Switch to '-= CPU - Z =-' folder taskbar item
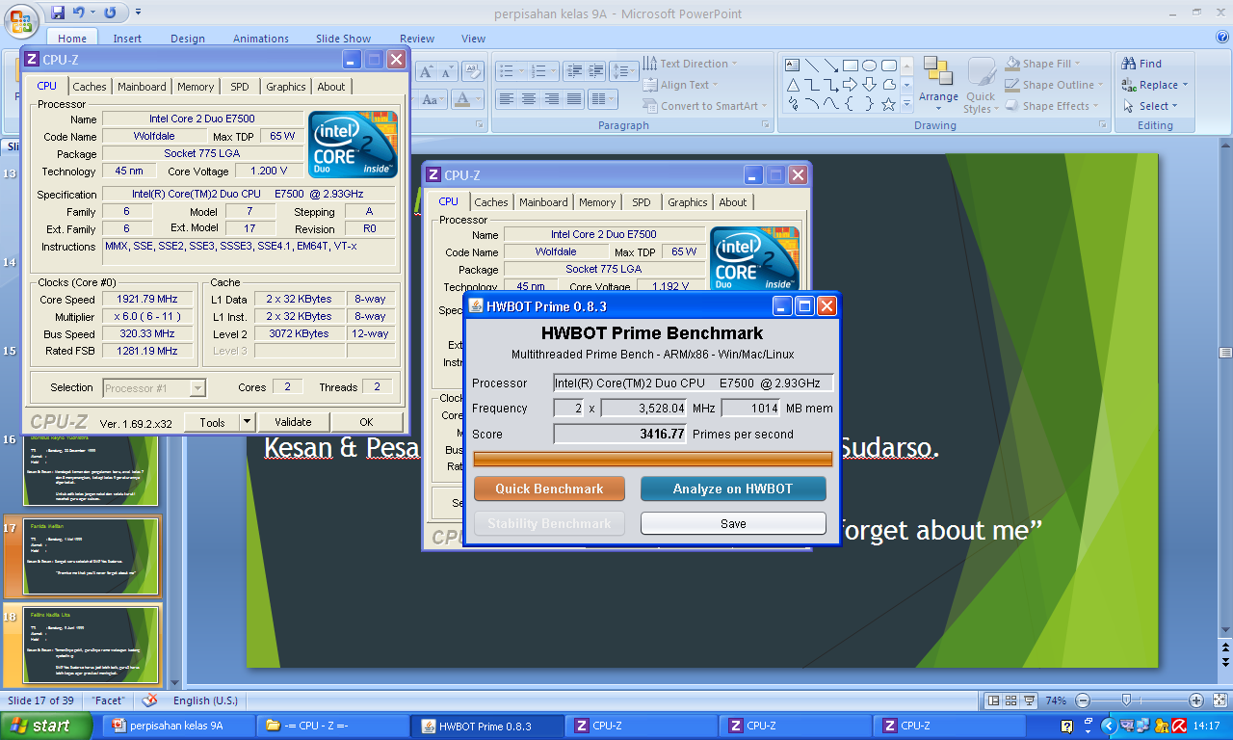The width and height of the screenshot is (1233, 740). tap(332, 726)
